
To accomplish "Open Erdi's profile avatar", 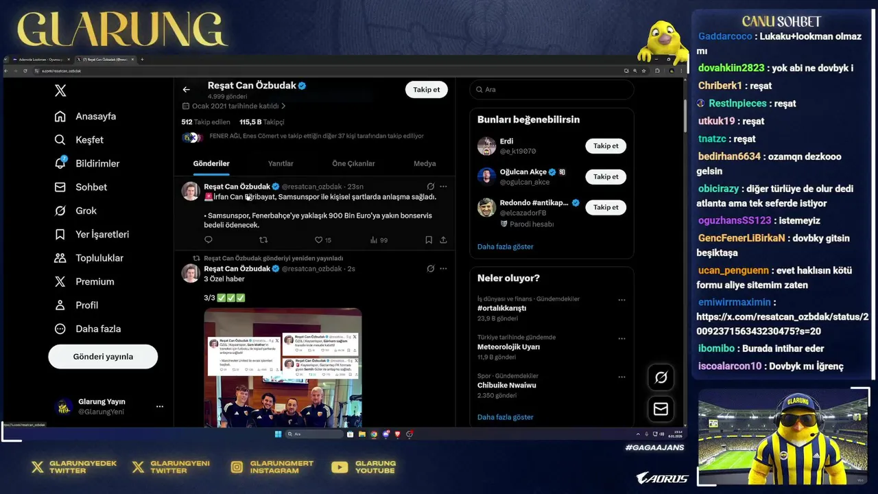I will point(486,146).
